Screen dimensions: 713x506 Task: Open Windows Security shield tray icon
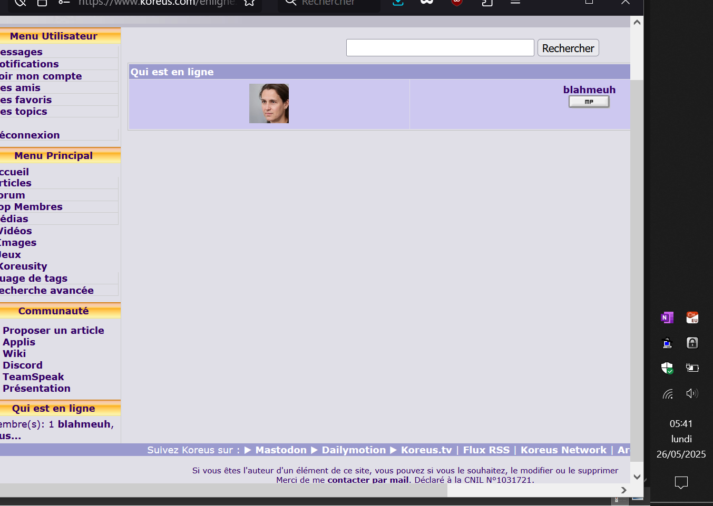coord(667,368)
